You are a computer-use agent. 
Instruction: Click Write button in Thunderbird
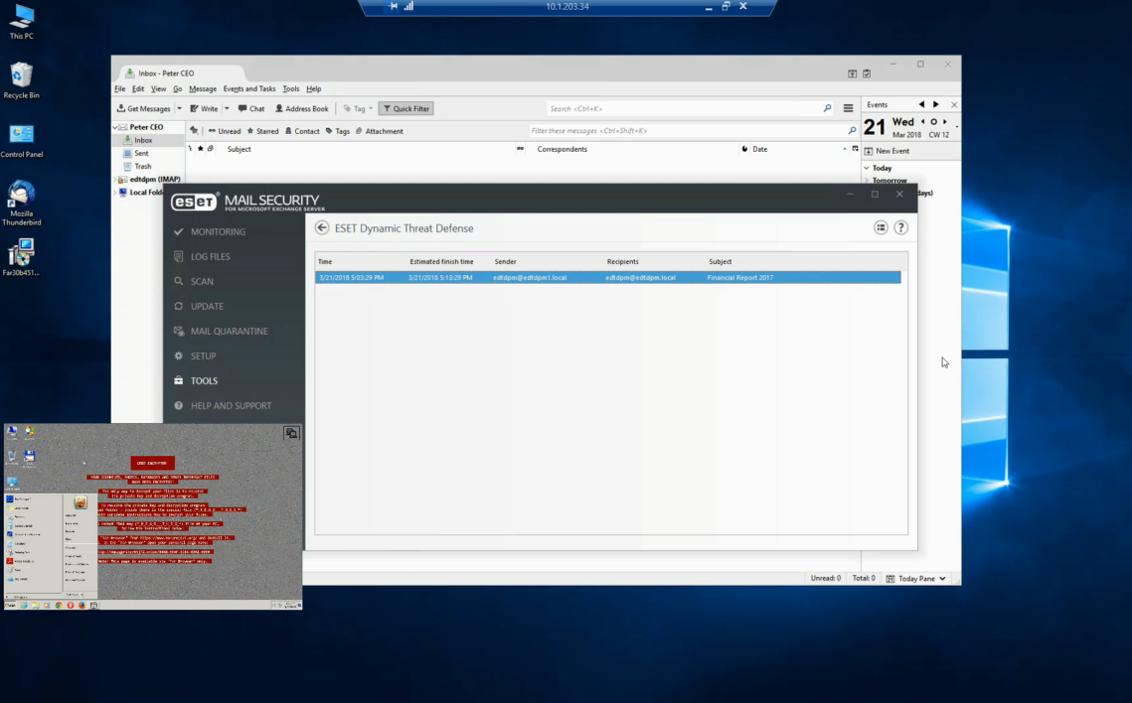coord(204,109)
